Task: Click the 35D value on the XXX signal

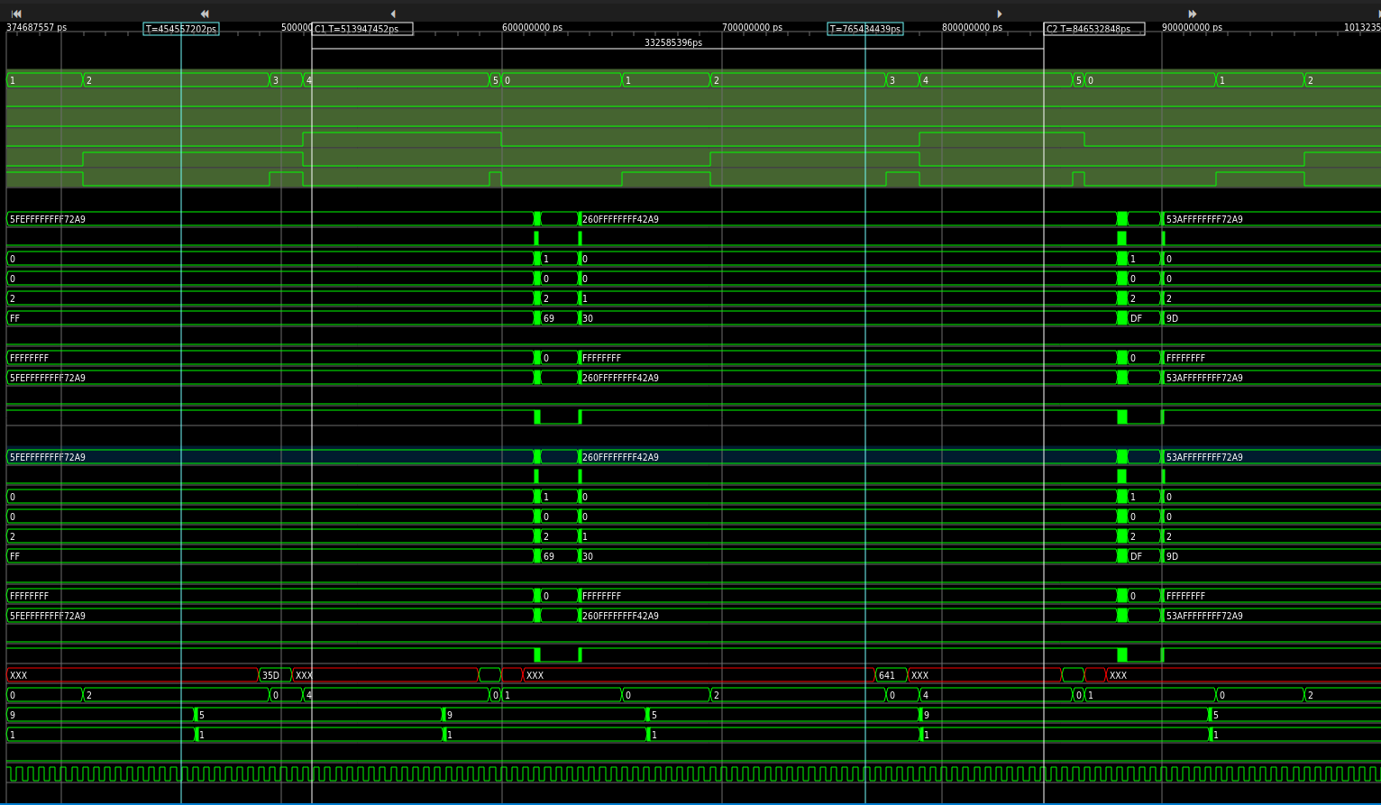Action: point(270,674)
